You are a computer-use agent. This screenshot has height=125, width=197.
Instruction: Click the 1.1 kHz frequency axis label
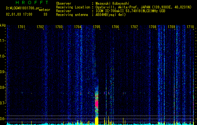(3, 41)
